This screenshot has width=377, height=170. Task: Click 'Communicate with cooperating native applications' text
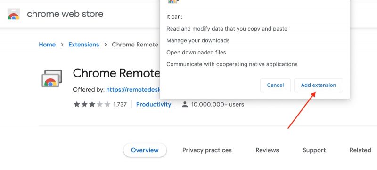(x=232, y=64)
